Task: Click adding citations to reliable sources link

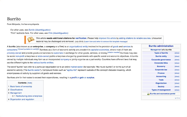Action: click(x=135, y=38)
